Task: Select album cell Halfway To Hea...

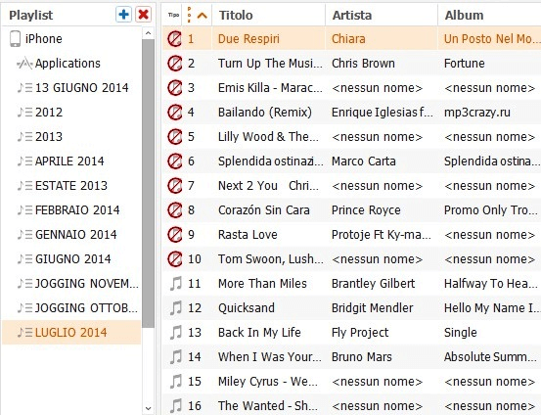Action: [x=491, y=284]
